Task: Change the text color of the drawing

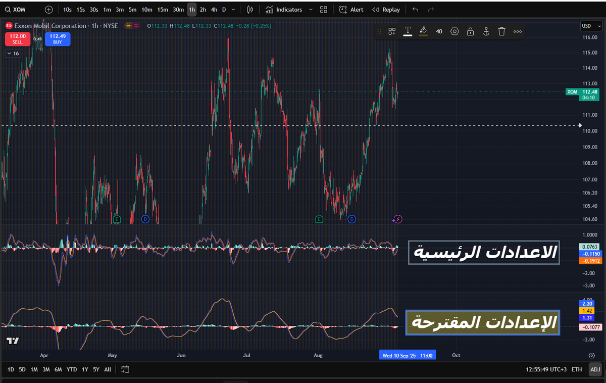Action: point(408,31)
